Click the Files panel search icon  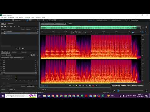coord(19,26)
